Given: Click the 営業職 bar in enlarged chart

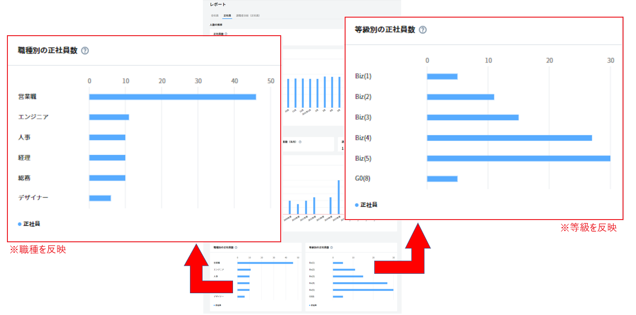Looking at the screenshot, I should click(x=172, y=97).
